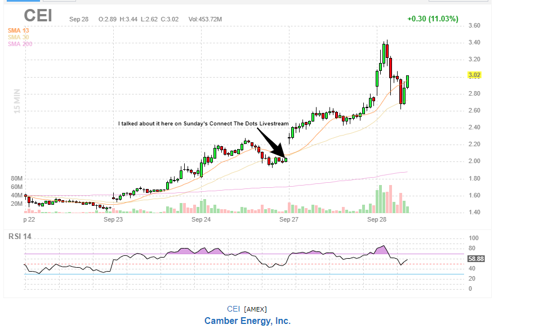Image resolution: width=539 pixels, height=329 pixels.
Task: Click the yellow 3.02 current price tag
Action: tap(475, 75)
